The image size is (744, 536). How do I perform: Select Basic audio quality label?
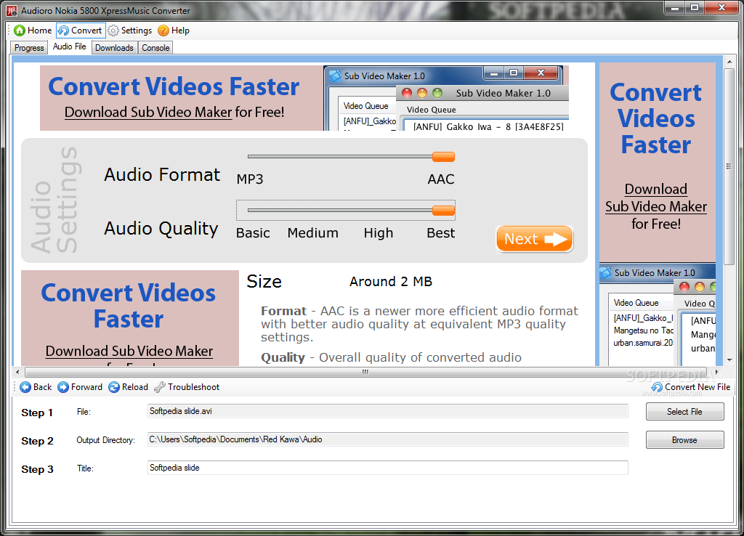(253, 233)
